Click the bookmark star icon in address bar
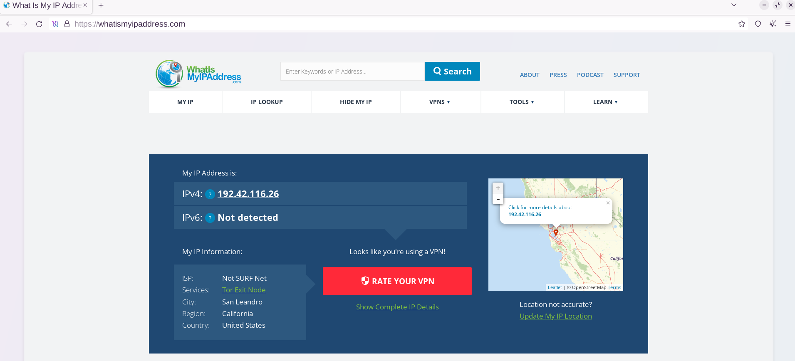The width and height of the screenshot is (795, 361). pos(741,24)
